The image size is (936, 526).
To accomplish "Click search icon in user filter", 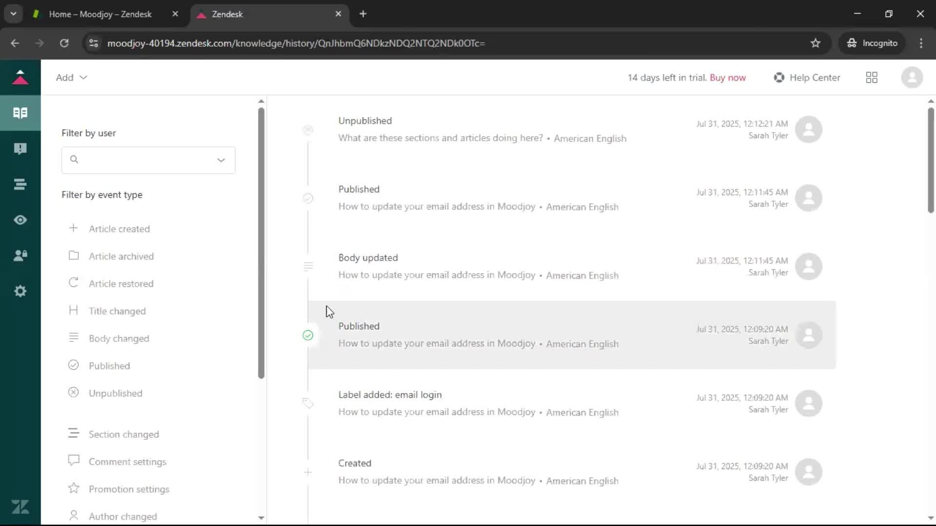I will tap(74, 159).
